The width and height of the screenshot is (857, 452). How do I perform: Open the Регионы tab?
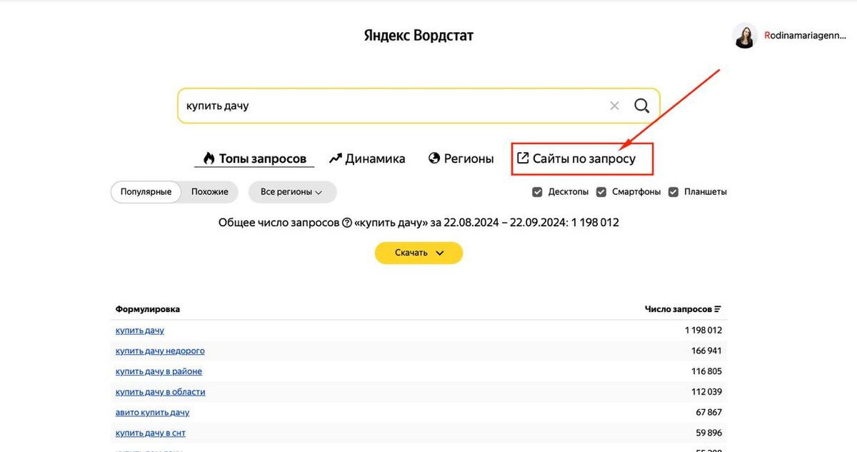[x=461, y=159]
